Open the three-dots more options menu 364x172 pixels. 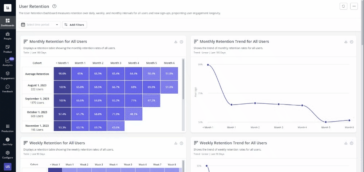(353, 6)
